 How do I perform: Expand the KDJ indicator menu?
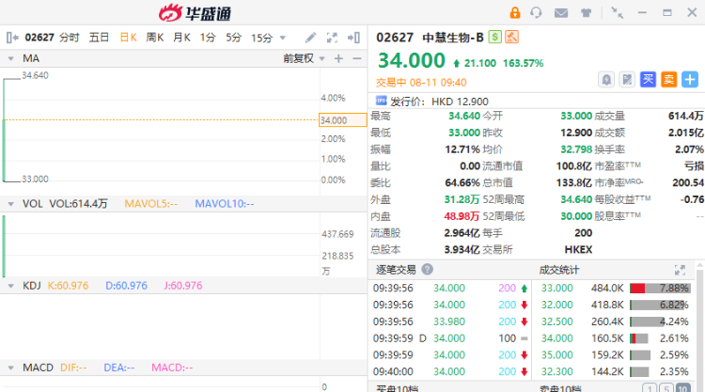(x=10, y=286)
